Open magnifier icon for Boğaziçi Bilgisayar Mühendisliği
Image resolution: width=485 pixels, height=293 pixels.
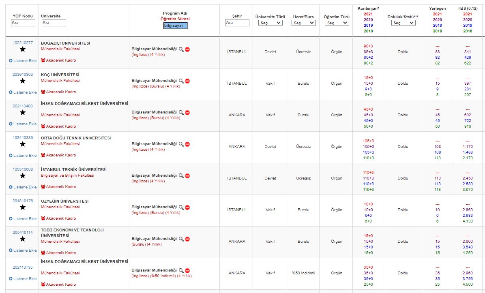(181, 49)
